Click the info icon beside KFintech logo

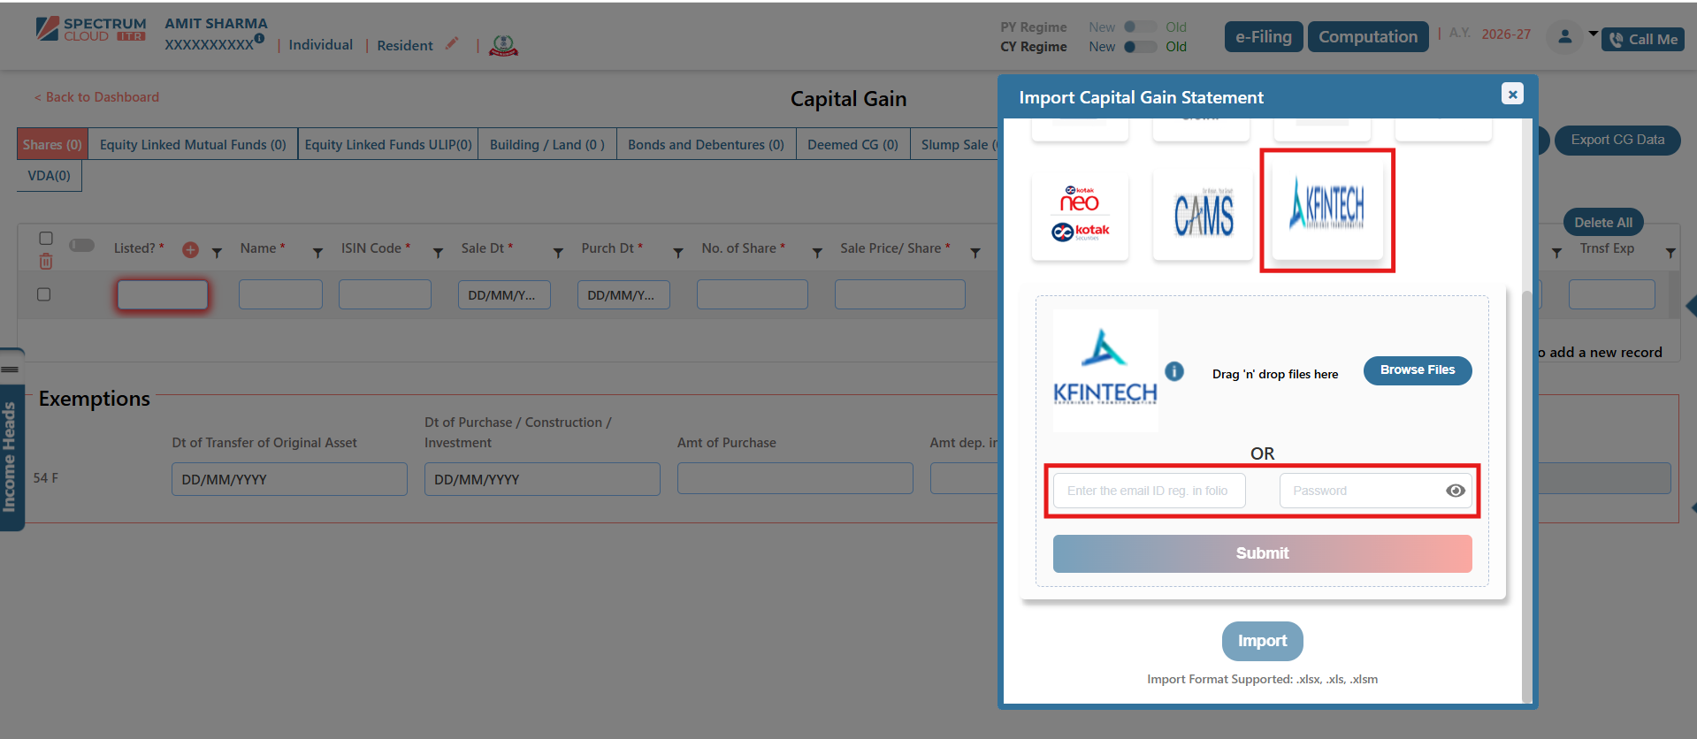pos(1173,371)
